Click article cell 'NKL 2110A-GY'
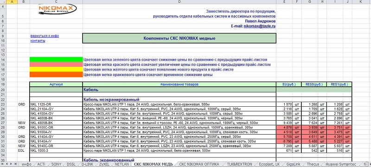Image resolution: width=371 pixels, height=168 pixels. (x=56, y=109)
